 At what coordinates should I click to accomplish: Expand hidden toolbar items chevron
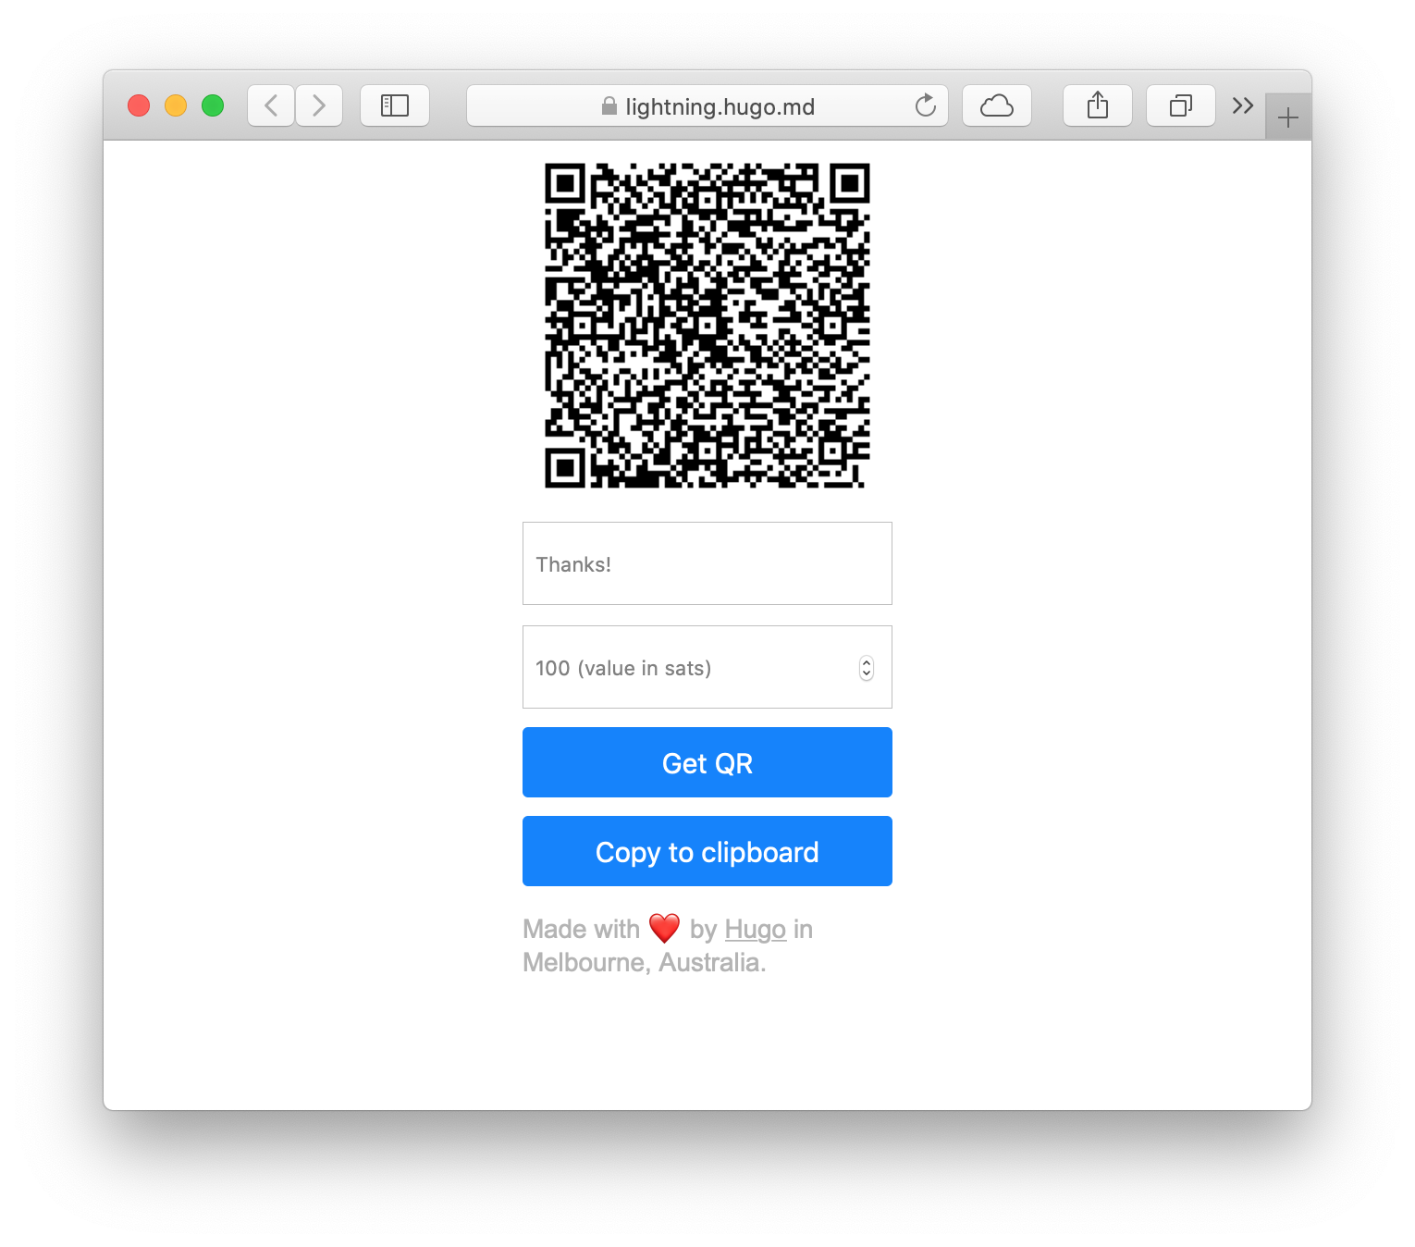point(1242,105)
